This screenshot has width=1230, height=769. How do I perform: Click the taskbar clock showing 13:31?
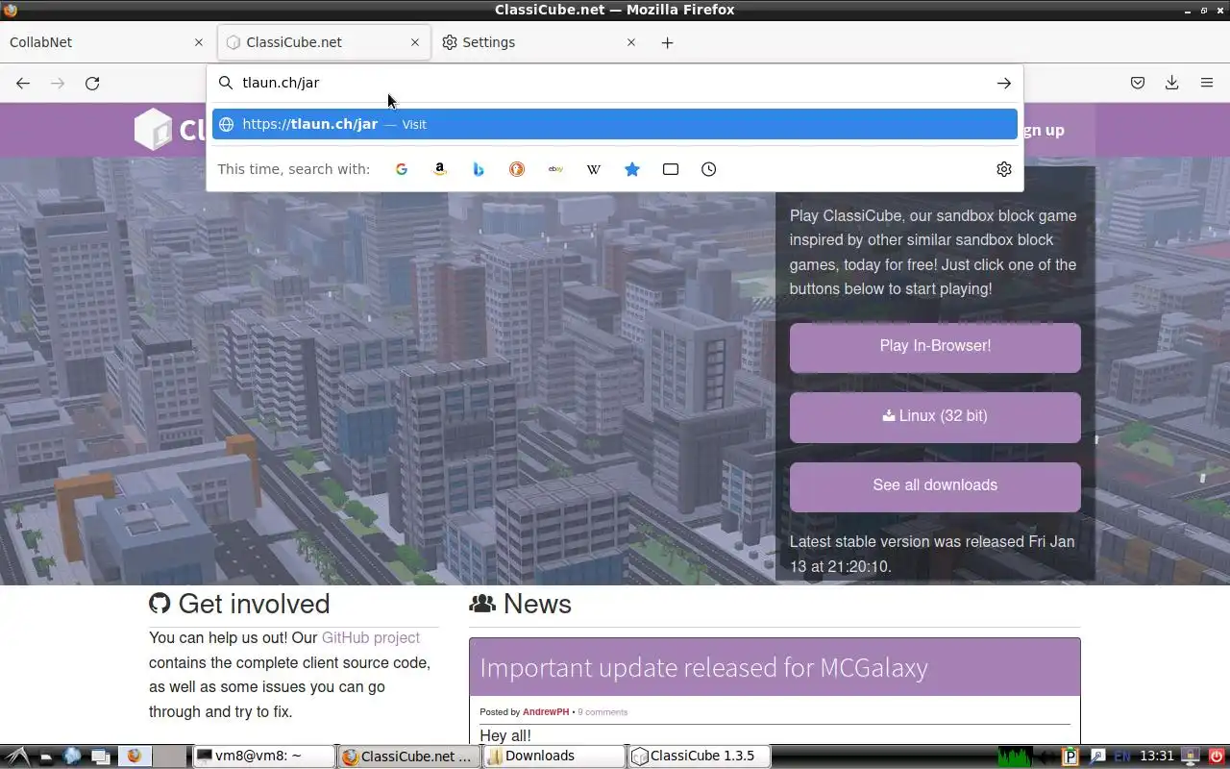coord(1157,757)
